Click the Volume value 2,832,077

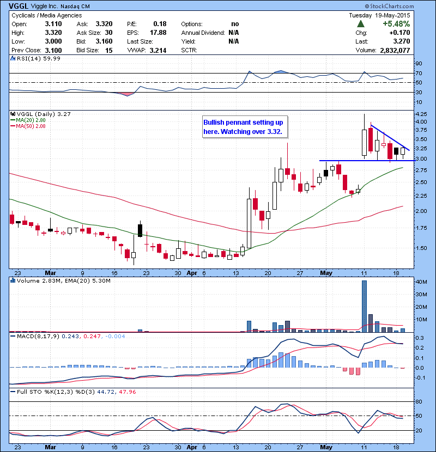coord(395,50)
